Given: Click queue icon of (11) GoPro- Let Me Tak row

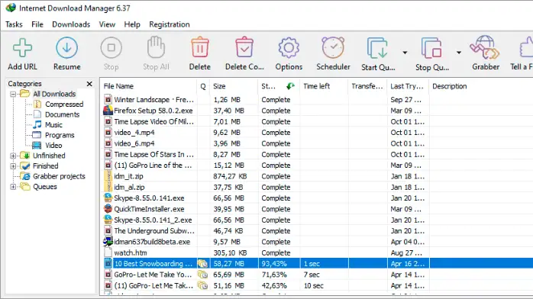Looking at the screenshot, I should tap(203, 285).
